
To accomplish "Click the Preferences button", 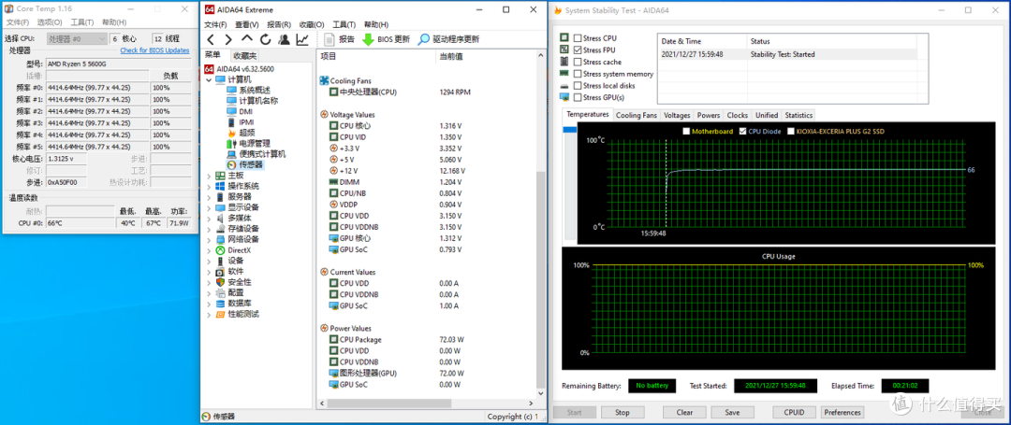I will click(x=842, y=412).
